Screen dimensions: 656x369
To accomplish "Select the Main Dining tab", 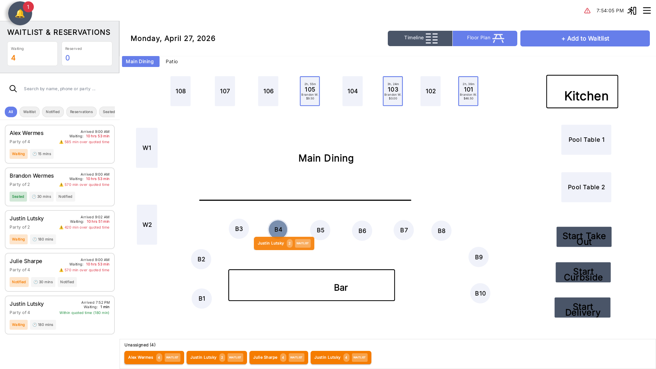I will click(x=140, y=61).
